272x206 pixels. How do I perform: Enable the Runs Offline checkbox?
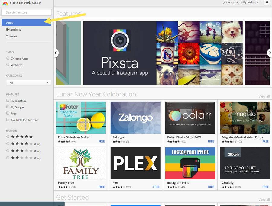tap(8, 101)
